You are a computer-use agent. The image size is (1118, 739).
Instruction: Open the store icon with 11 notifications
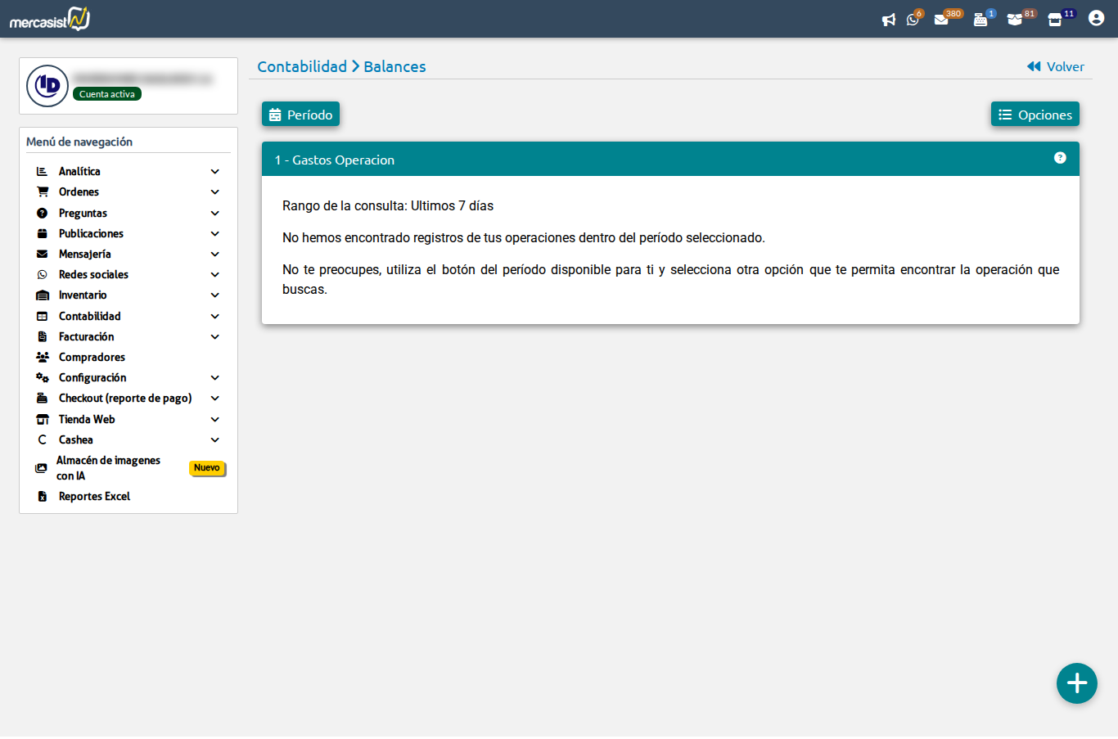tap(1056, 19)
